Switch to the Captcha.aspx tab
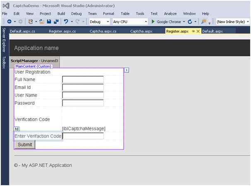Viewport: 251px width, 186px height. coord(141,31)
